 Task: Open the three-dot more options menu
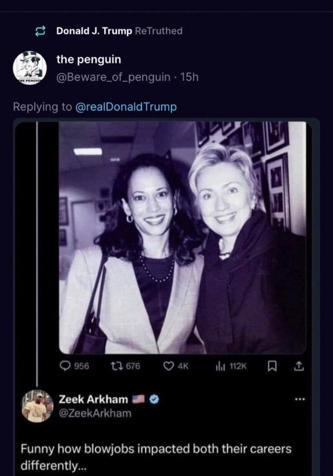pyautogui.click(x=300, y=399)
